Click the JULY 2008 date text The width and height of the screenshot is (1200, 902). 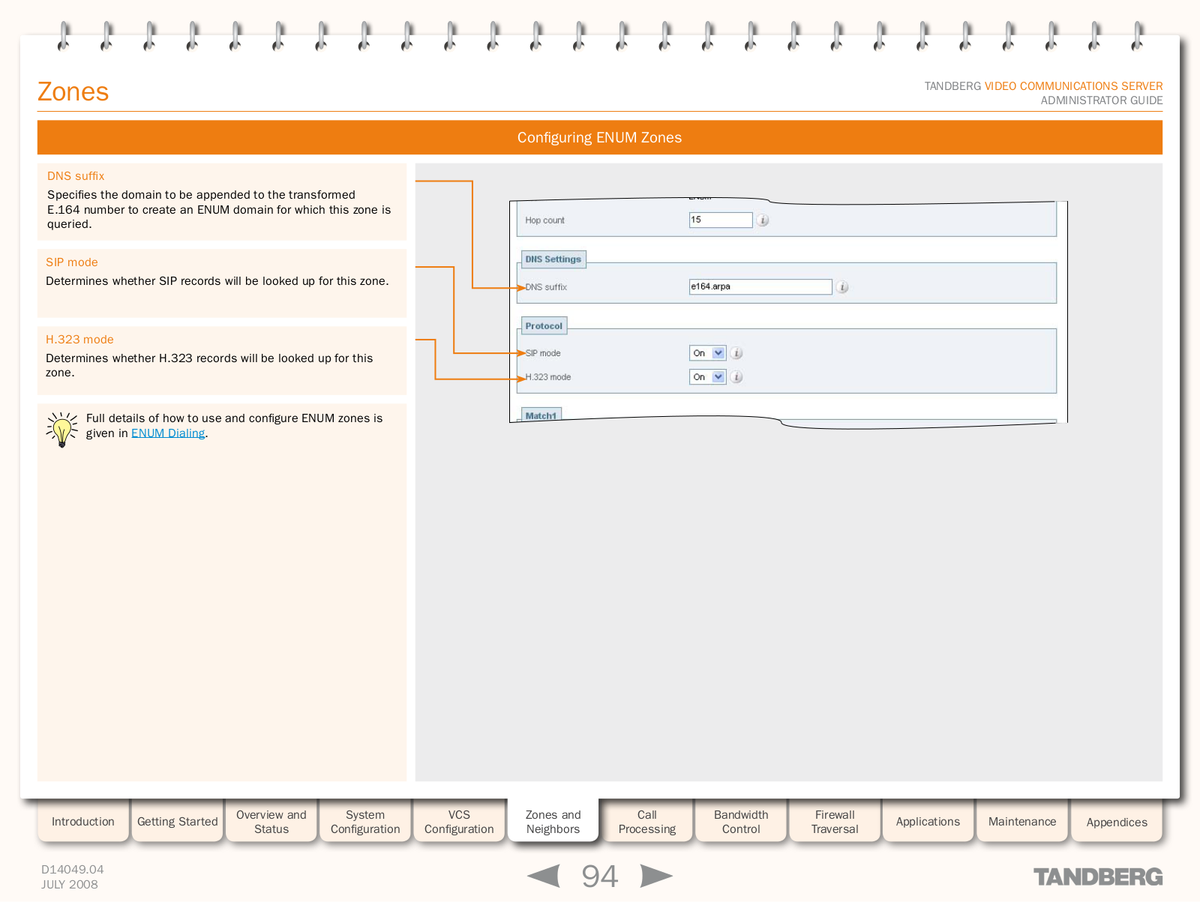pos(69,885)
